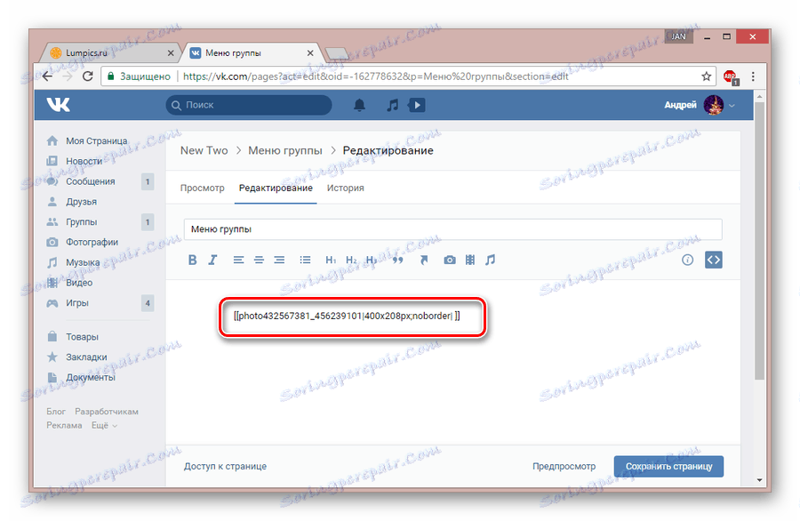Go to VK home via logo
The image size is (800, 521).
pos(58,105)
